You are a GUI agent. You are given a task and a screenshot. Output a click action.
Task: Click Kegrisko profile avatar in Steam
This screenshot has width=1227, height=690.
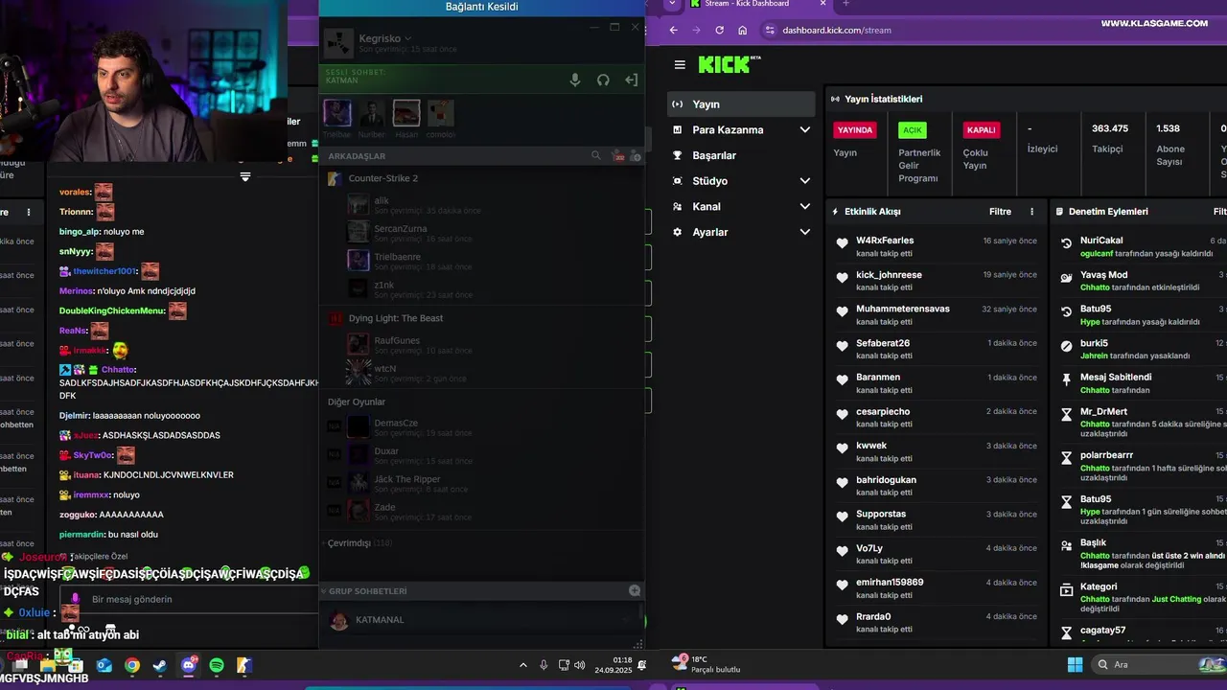[x=339, y=43]
